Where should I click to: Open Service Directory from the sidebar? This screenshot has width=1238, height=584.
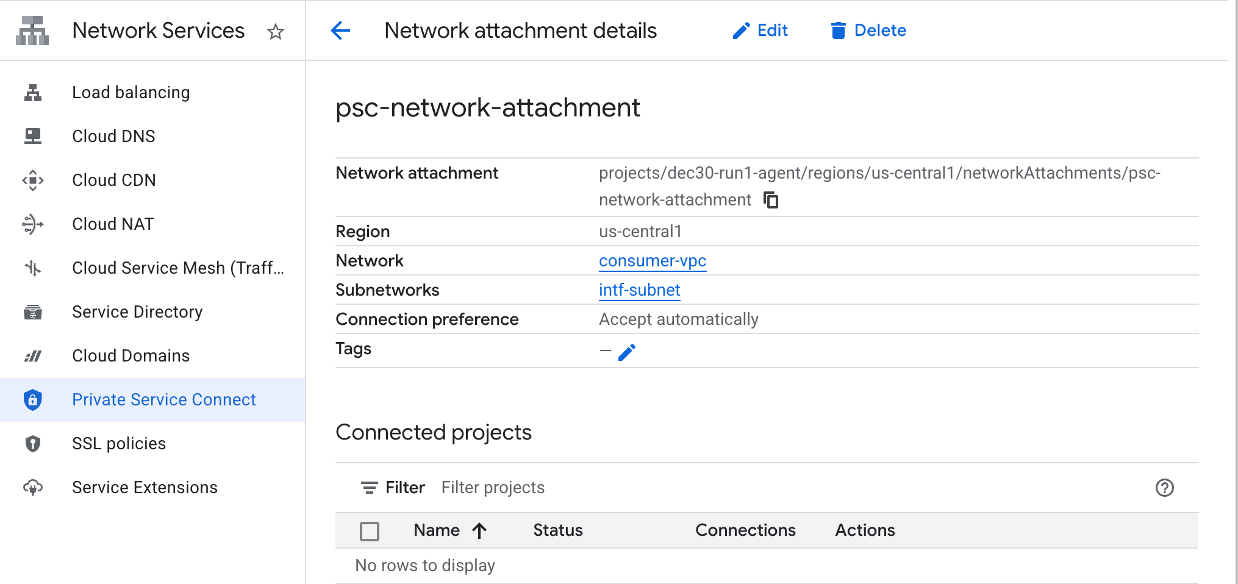pyautogui.click(x=137, y=312)
